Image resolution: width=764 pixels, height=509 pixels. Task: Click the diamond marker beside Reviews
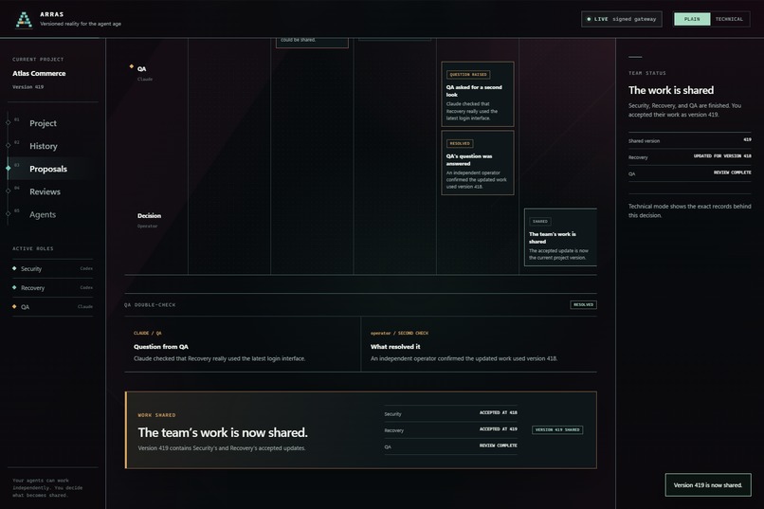(x=9, y=191)
